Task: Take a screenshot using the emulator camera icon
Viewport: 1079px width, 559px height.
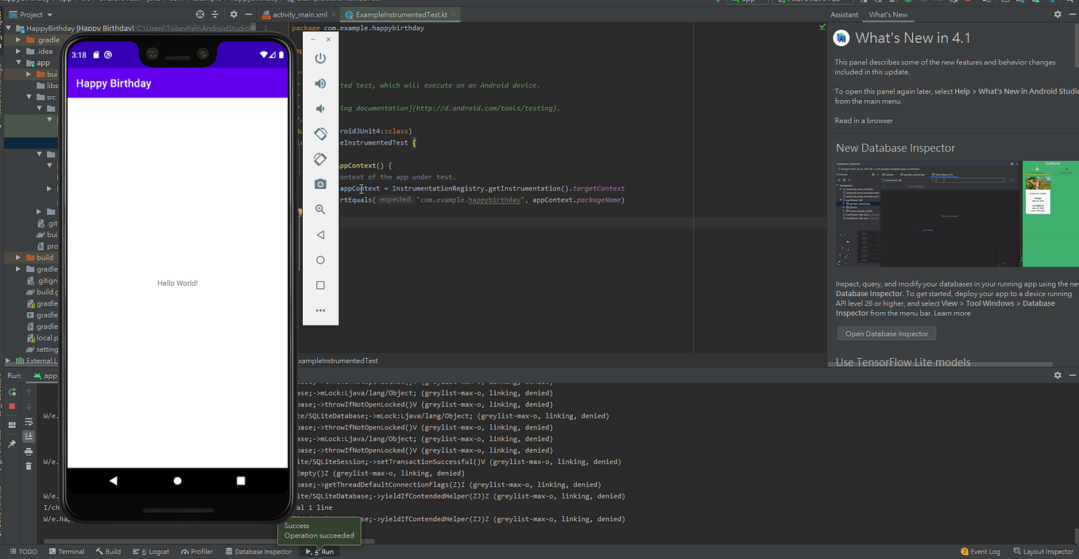Action: [x=320, y=184]
